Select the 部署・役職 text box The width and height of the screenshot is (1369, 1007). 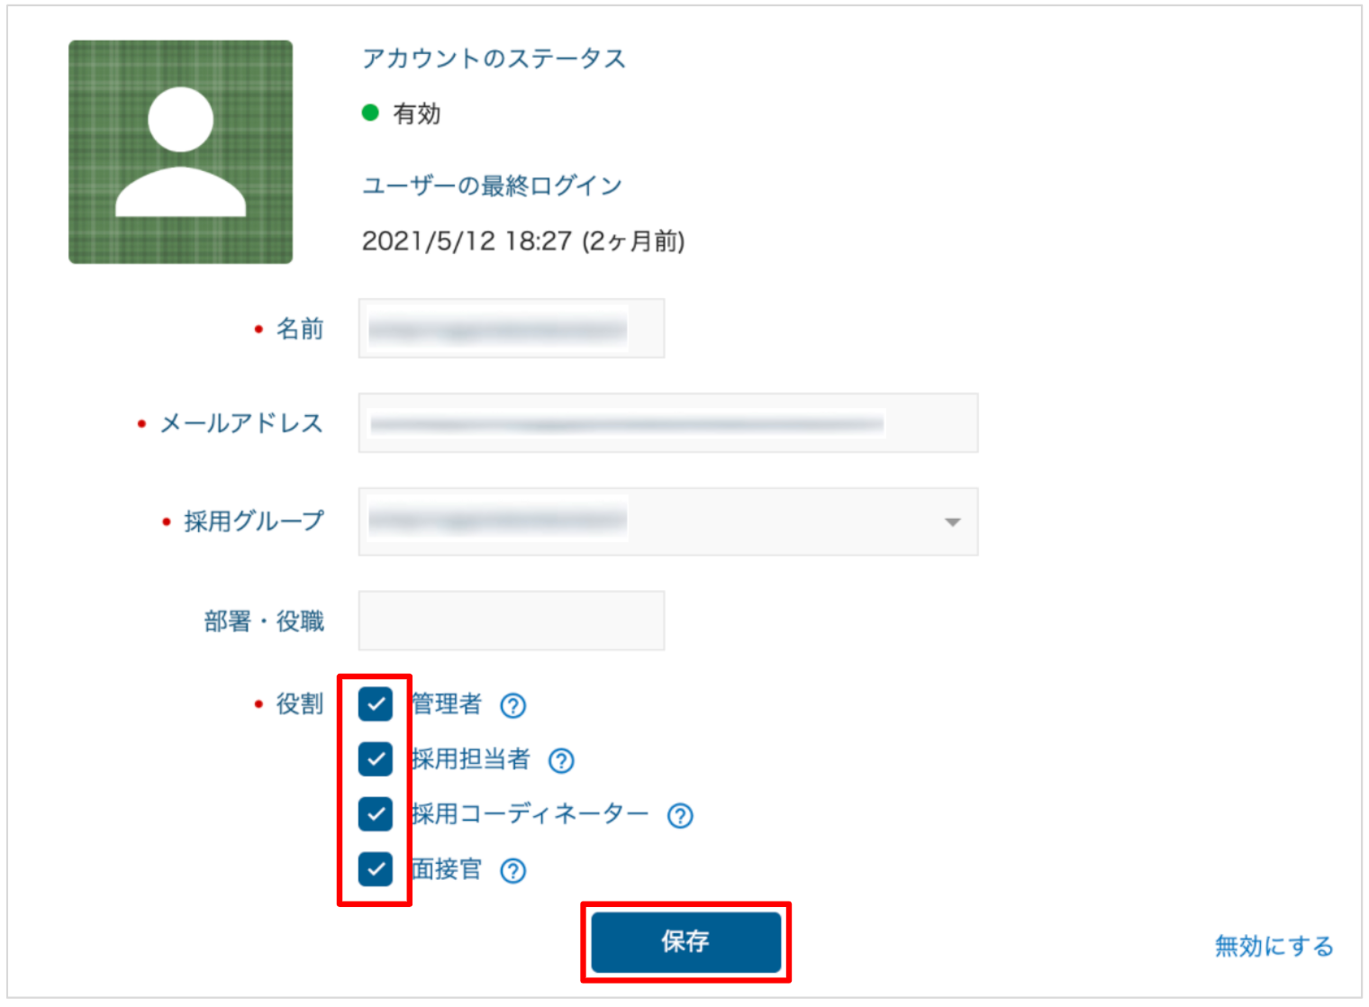pos(512,621)
